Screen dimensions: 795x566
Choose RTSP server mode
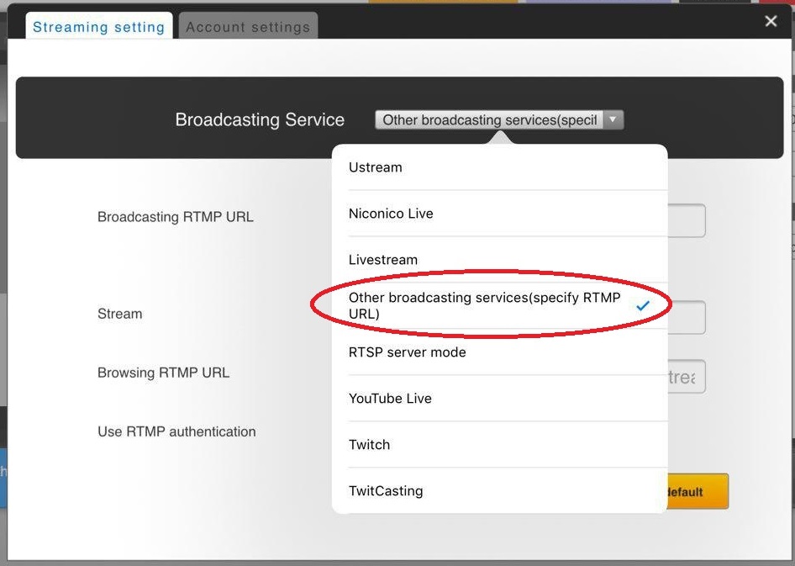(x=499, y=352)
